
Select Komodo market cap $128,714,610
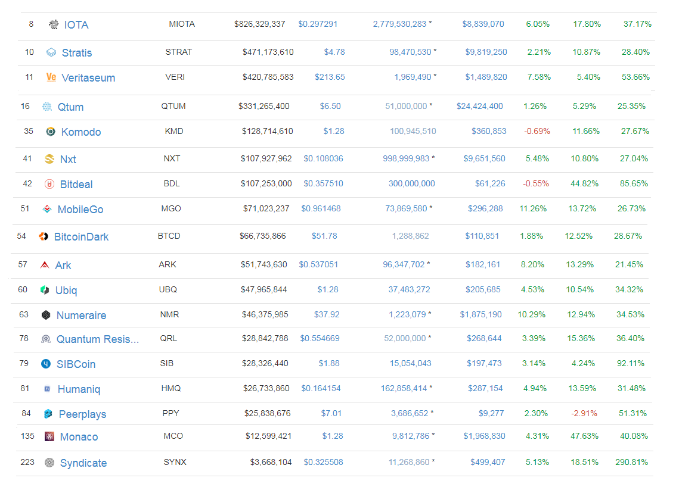tap(268, 131)
